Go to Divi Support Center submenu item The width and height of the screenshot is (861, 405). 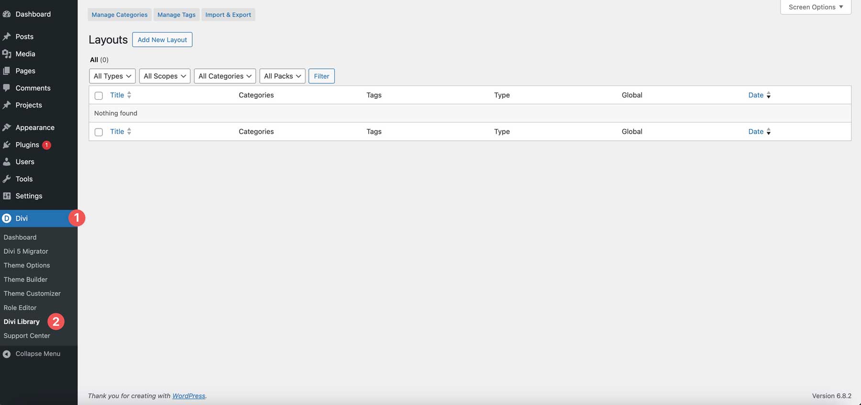tap(27, 336)
